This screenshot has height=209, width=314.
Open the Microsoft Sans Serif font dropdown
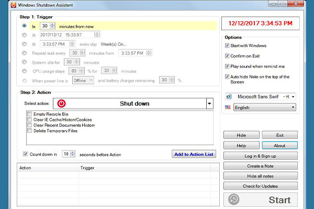point(293,97)
